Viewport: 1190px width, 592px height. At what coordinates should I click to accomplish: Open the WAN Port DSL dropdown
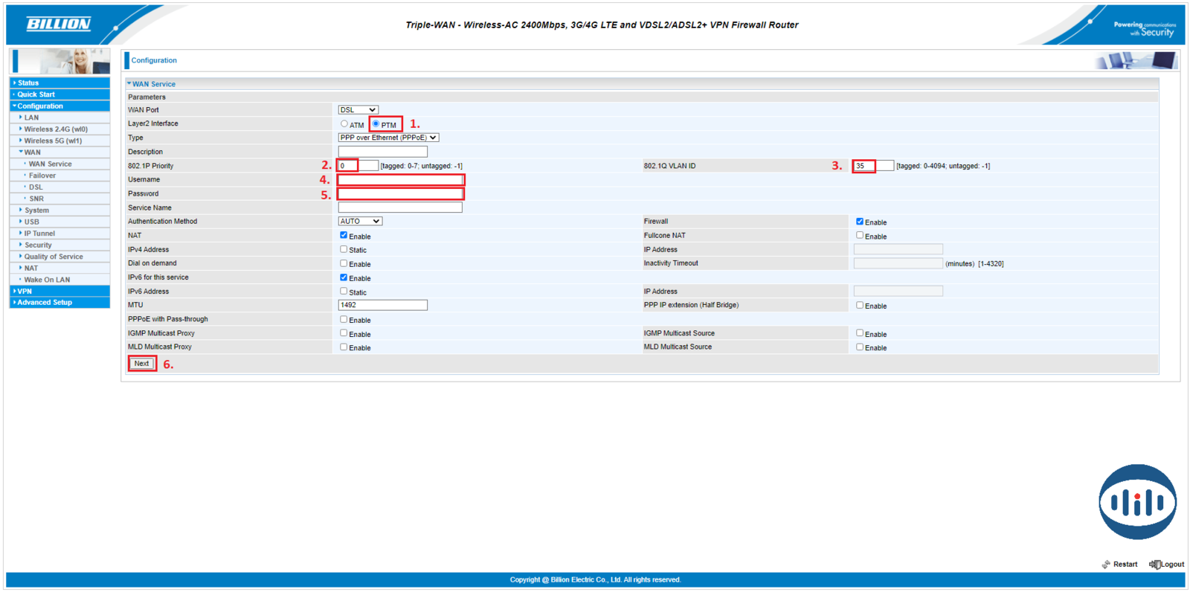click(x=358, y=110)
